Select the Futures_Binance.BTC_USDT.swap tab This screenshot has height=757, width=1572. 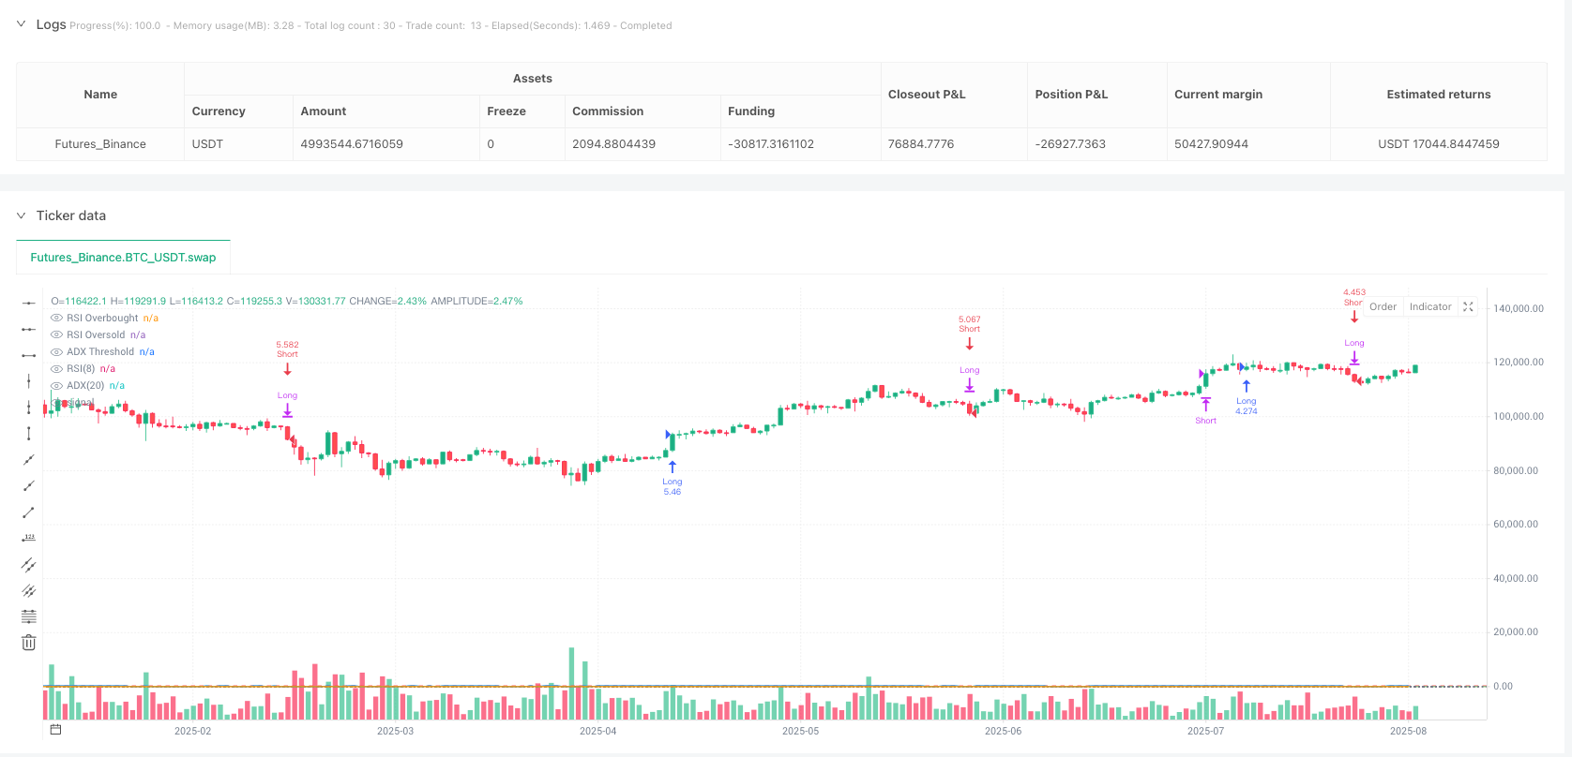tap(123, 258)
